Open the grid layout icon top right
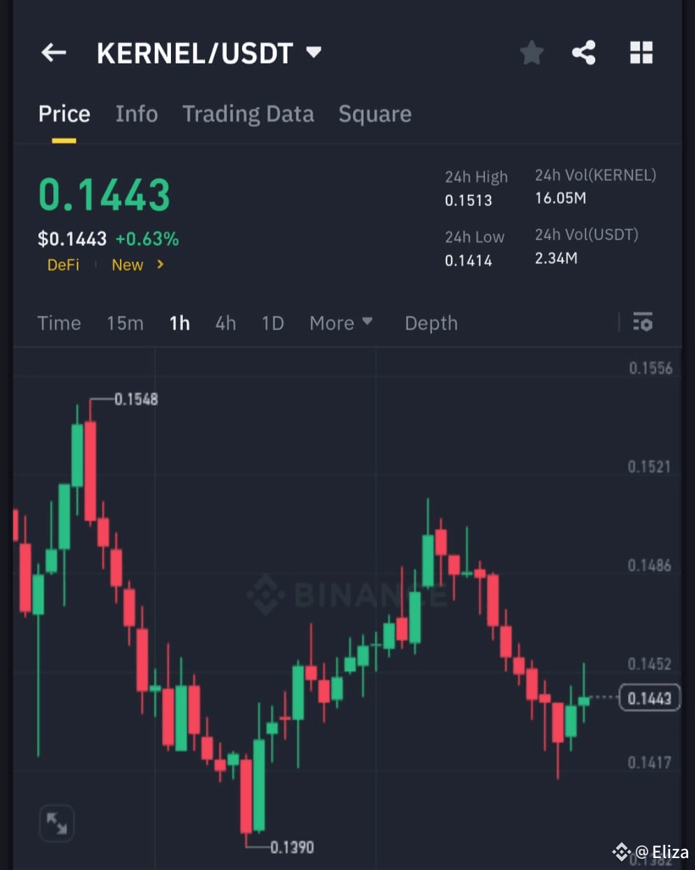The image size is (695, 870). (x=641, y=52)
